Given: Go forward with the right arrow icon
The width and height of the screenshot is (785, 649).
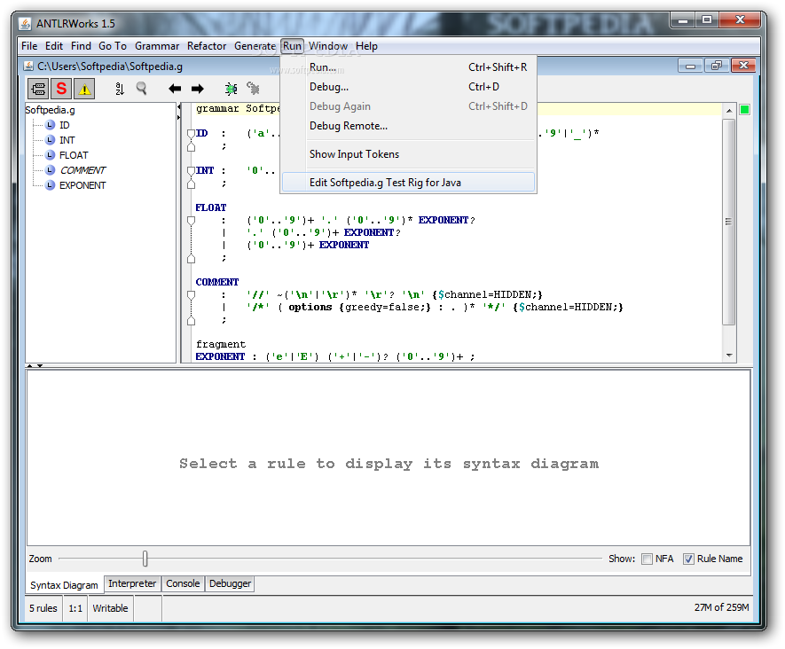Looking at the screenshot, I should click(197, 88).
